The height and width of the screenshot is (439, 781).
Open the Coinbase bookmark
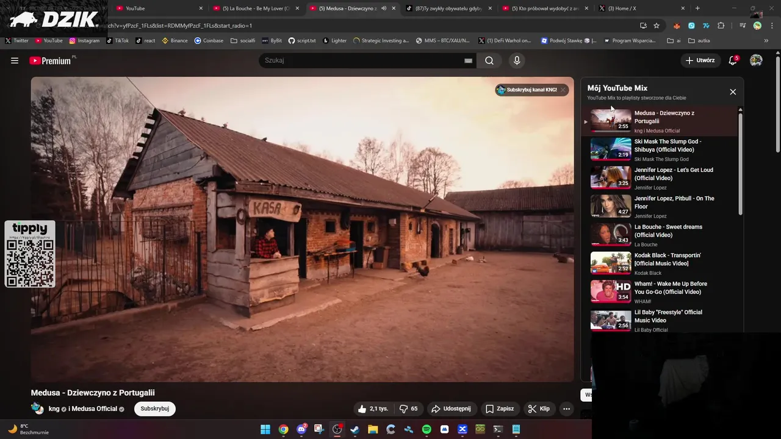[x=209, y=41]
